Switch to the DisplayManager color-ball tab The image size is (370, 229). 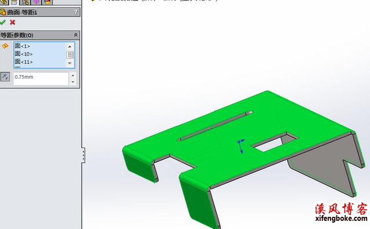(x=47, y=2)
